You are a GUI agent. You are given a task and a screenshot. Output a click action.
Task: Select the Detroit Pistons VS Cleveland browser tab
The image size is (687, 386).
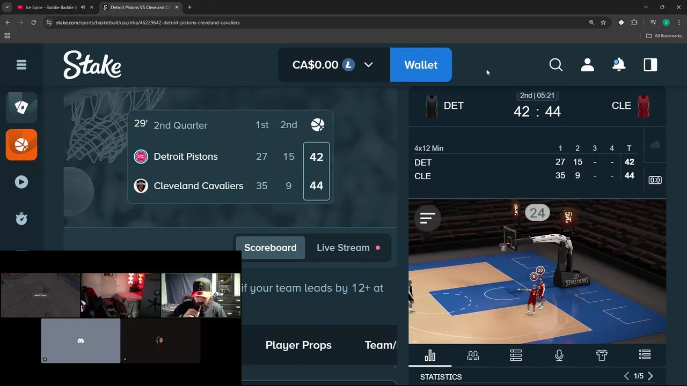(140, 8)
